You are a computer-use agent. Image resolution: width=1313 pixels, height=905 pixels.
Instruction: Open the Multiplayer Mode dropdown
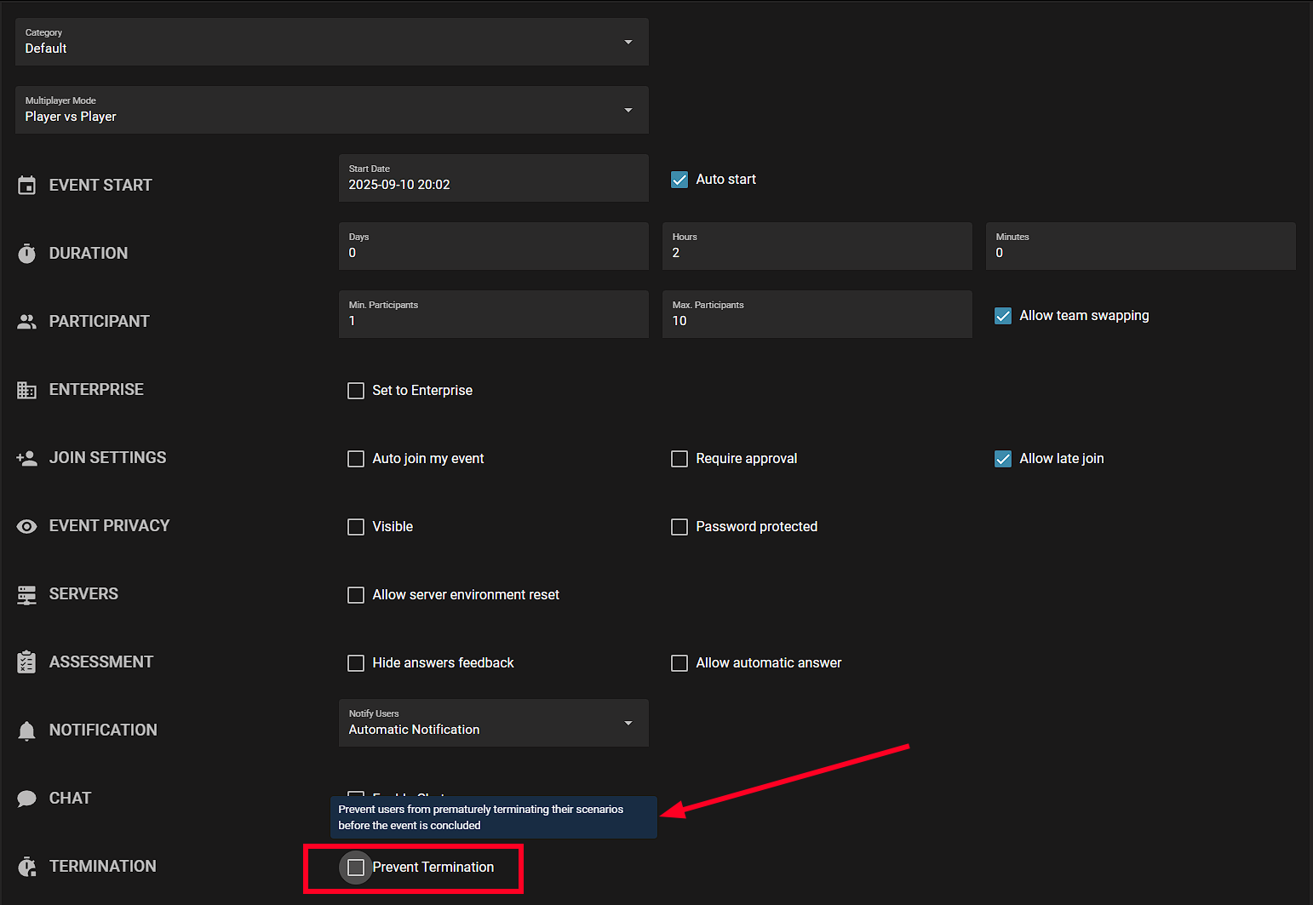[x=332, y=110]
